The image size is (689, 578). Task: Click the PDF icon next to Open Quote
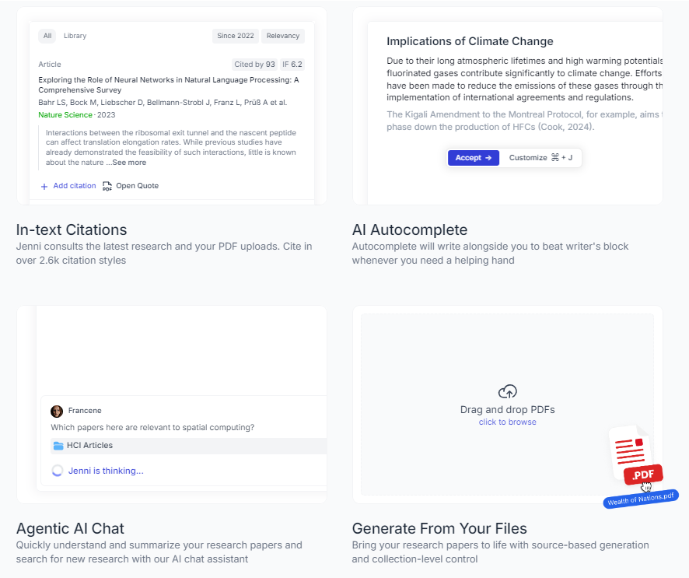pyautogui.click(x=107, y=187)
